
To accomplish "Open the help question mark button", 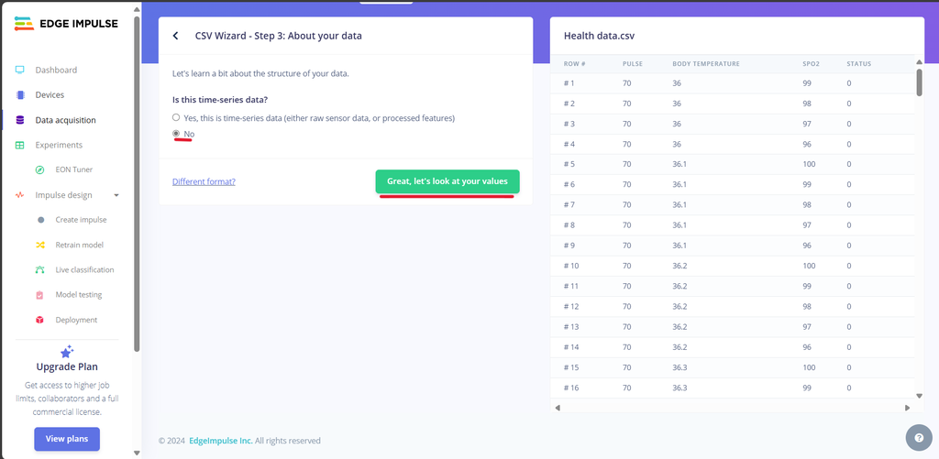I will click(919, 437).
